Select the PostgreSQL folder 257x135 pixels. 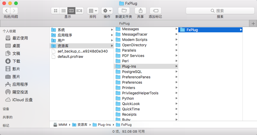point(146,72)
